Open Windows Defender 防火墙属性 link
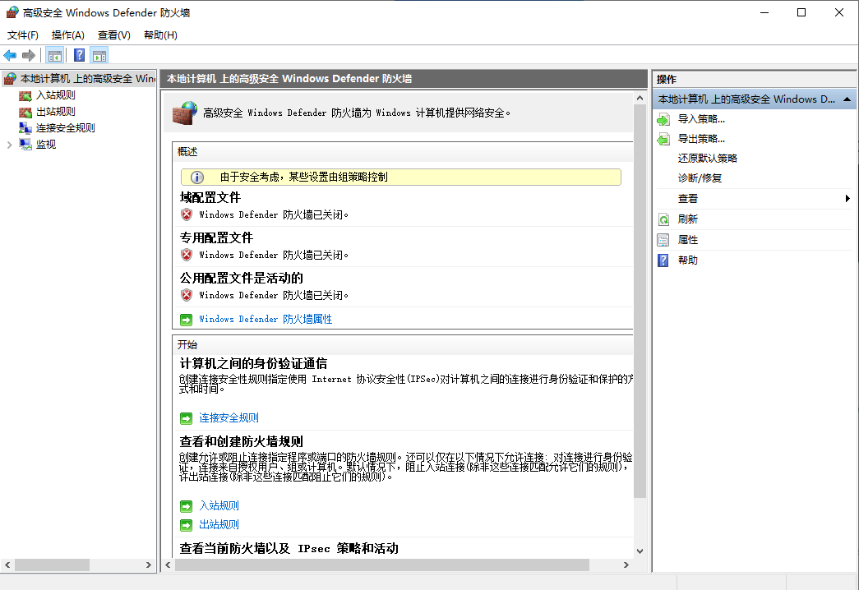Viewport: 859px width, 590px height. coord(265,319)
